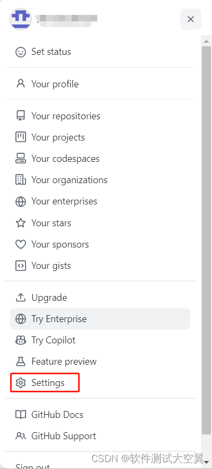The width and height of the screenshot is (212, 469).
Task: Click the star icon beside Your stars
Action: pyautogui.click(x=21, y=223)
